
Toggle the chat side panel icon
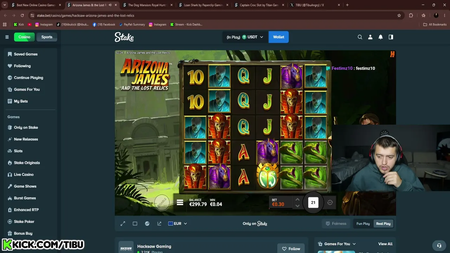391,37
